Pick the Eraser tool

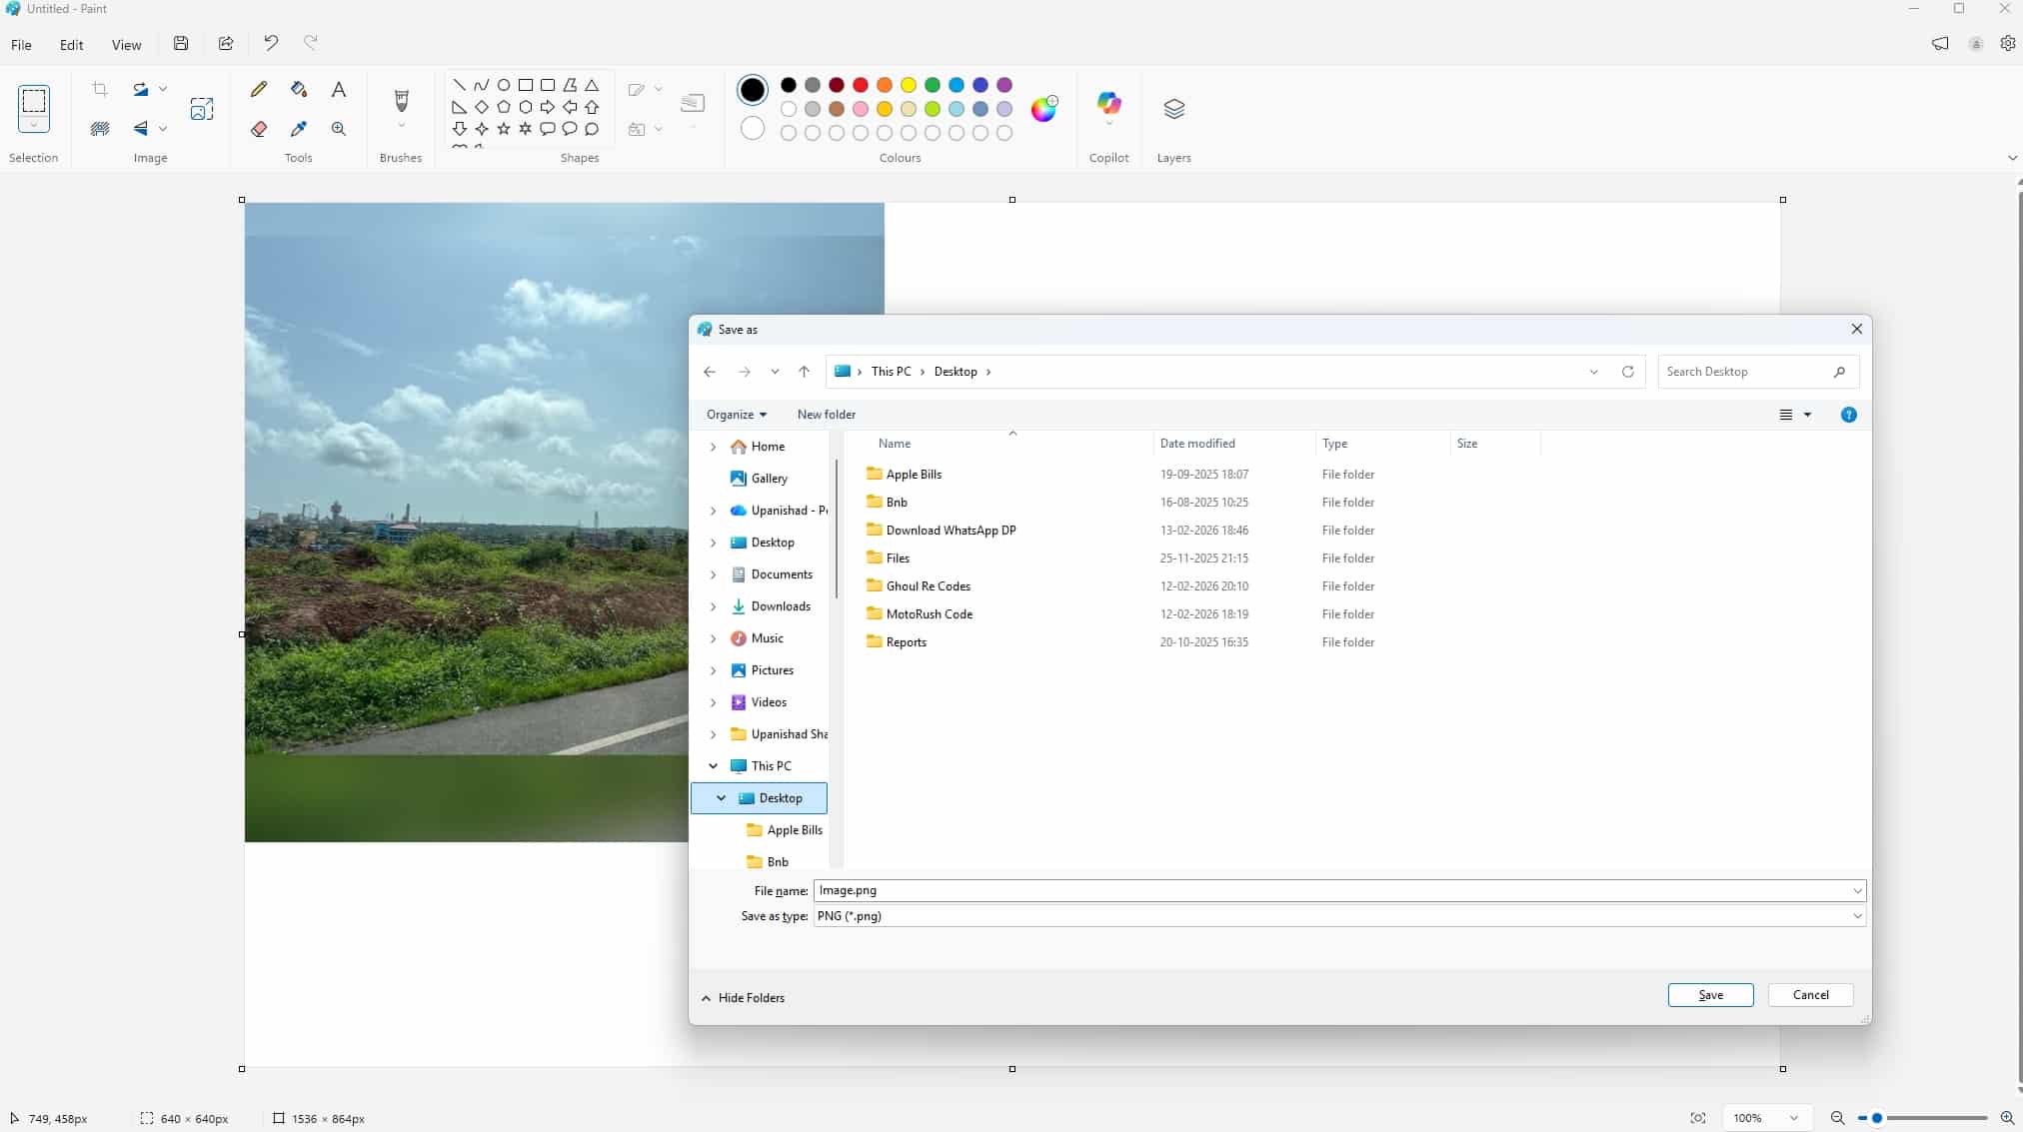[259, 128]
